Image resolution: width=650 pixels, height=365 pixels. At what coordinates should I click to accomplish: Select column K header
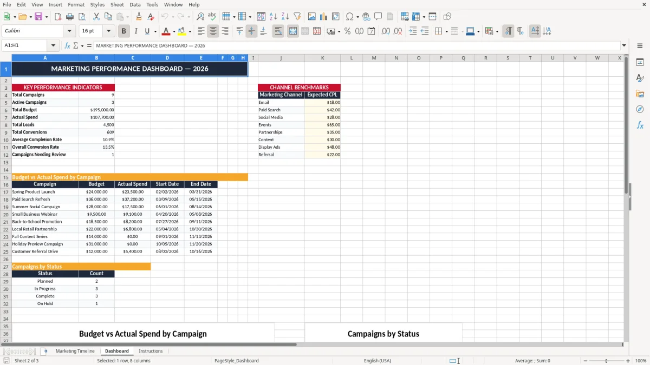tap(322, 58)
